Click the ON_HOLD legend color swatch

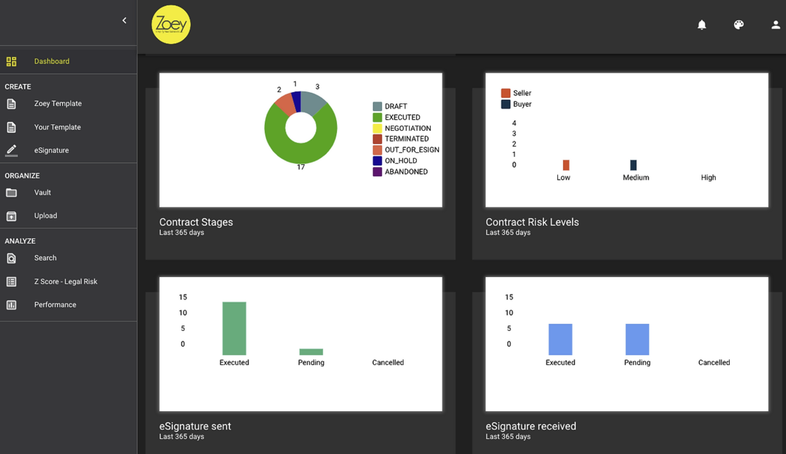click(377, 161)
